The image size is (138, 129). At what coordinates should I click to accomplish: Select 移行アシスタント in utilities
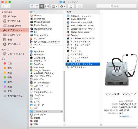pos(83,67)
